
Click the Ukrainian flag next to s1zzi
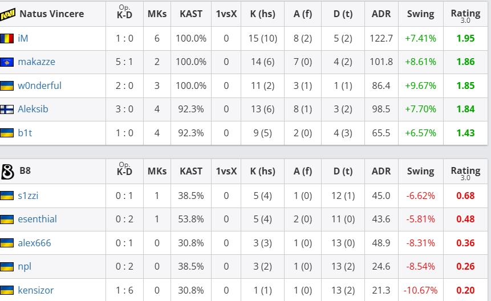pyautogui.click(x=7, y=196)
